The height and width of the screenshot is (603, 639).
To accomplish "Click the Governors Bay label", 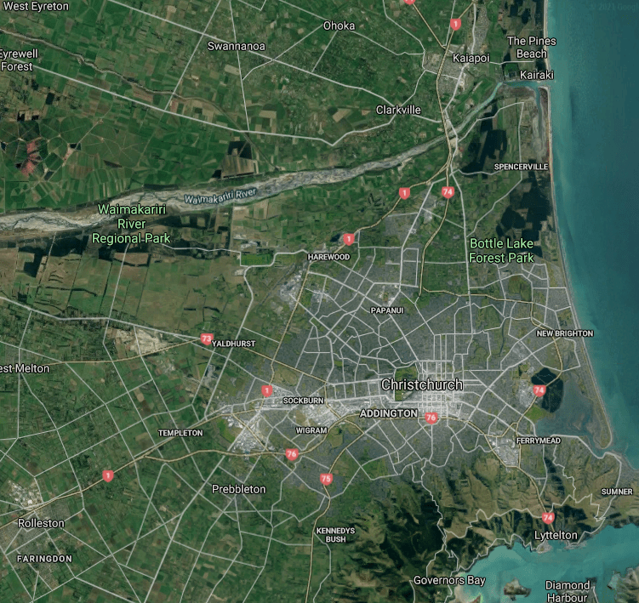I will (448, 580).
